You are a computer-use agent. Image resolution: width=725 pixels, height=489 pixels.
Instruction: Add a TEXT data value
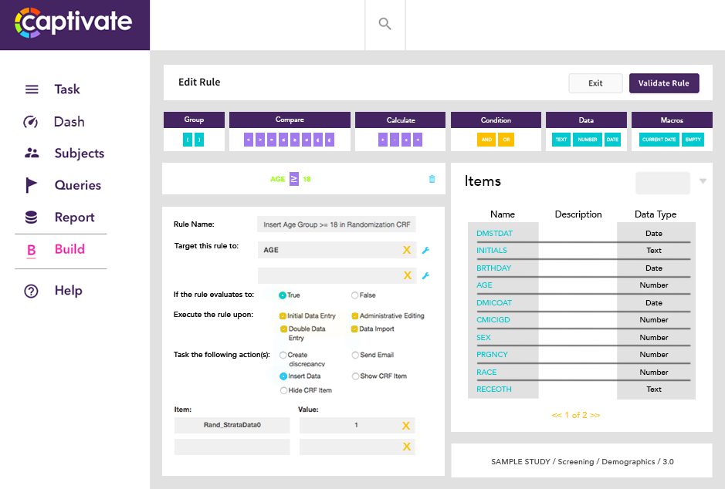[561, 140]
